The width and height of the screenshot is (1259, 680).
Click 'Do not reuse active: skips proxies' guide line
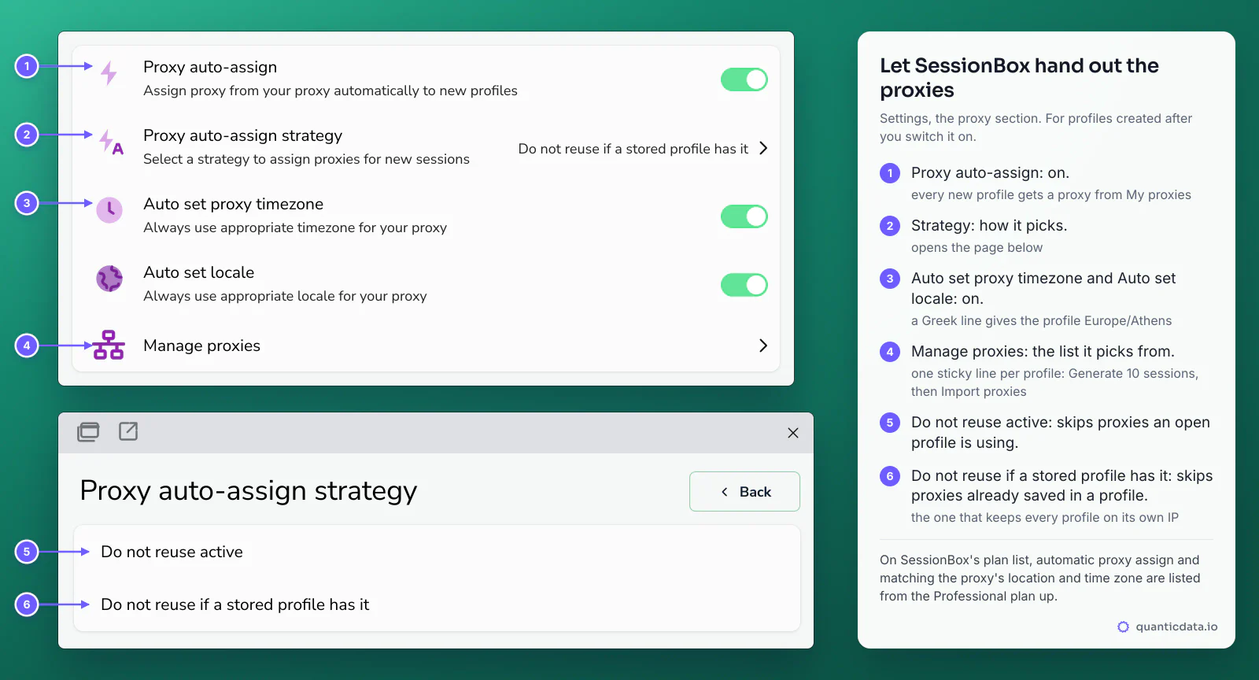pyautogui.click(x=1061, y=432)
